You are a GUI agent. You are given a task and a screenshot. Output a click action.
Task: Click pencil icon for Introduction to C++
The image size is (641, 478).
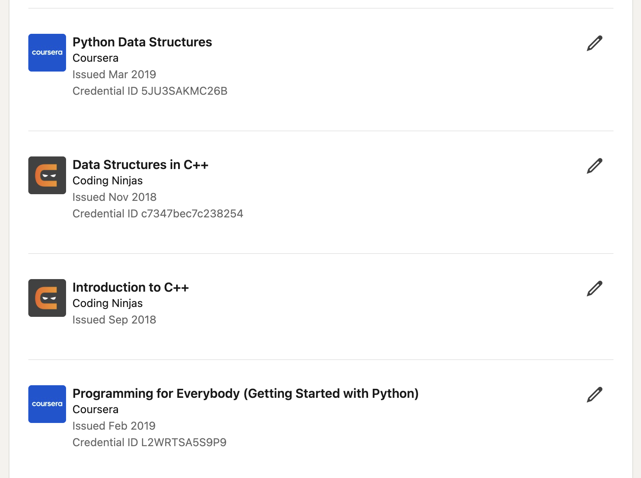coord(595,289)
